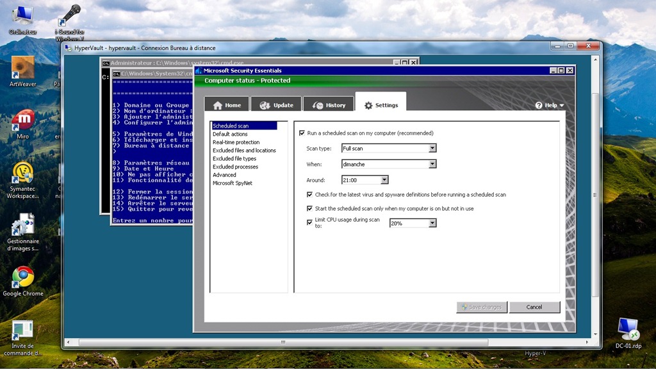Close the Microsoft Security Essentials window
Screen dimensions: 656x369
tap(570, 70)
